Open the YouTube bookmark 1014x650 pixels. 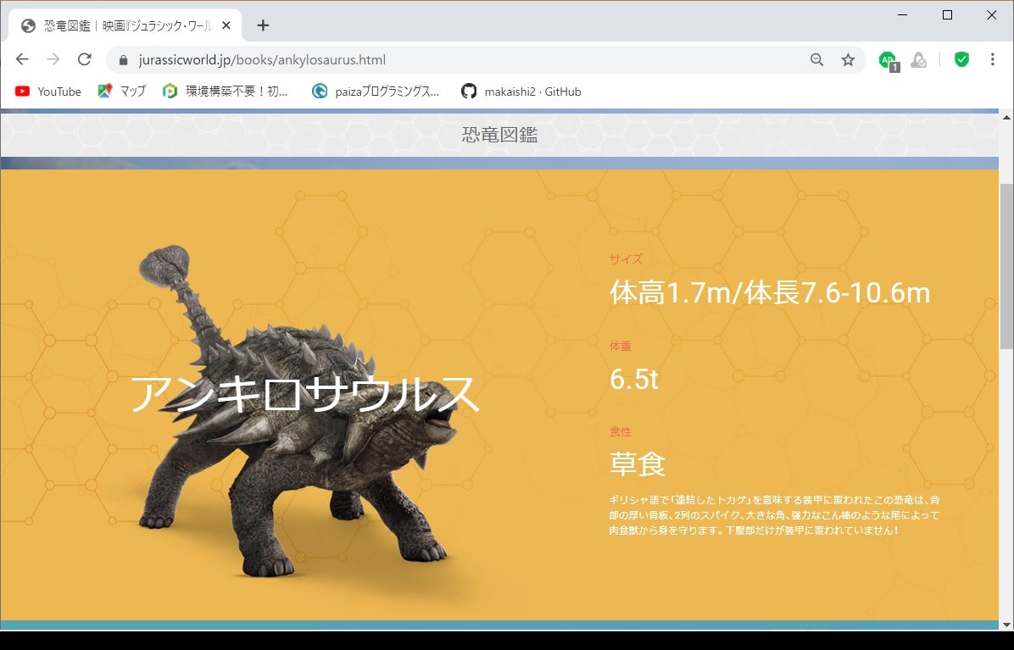pos(47,92)
